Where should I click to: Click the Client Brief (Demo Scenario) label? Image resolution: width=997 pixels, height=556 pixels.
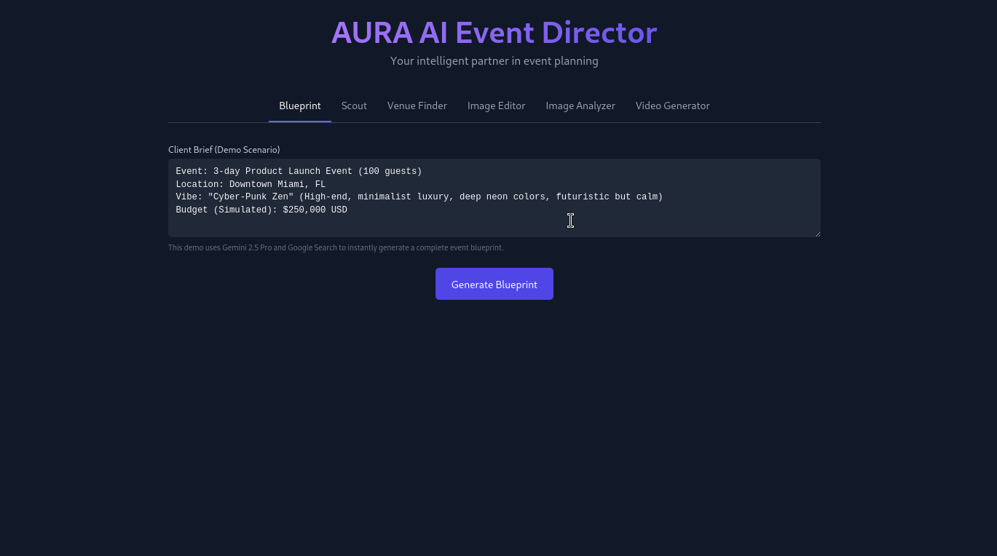click(x=224, y=150)
